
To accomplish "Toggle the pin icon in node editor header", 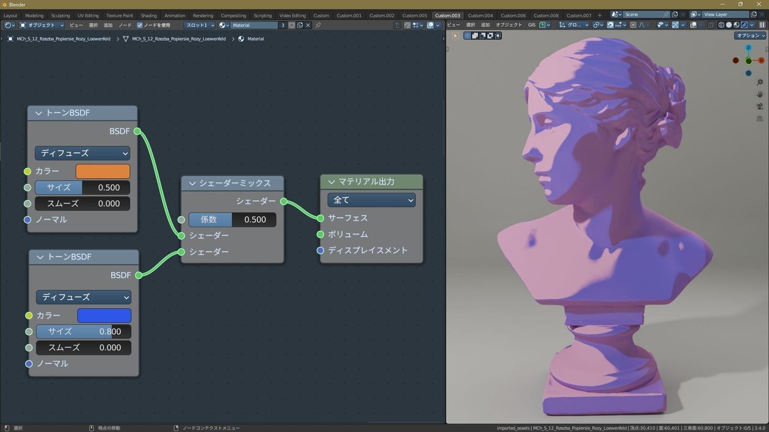I will coord(318,25).
